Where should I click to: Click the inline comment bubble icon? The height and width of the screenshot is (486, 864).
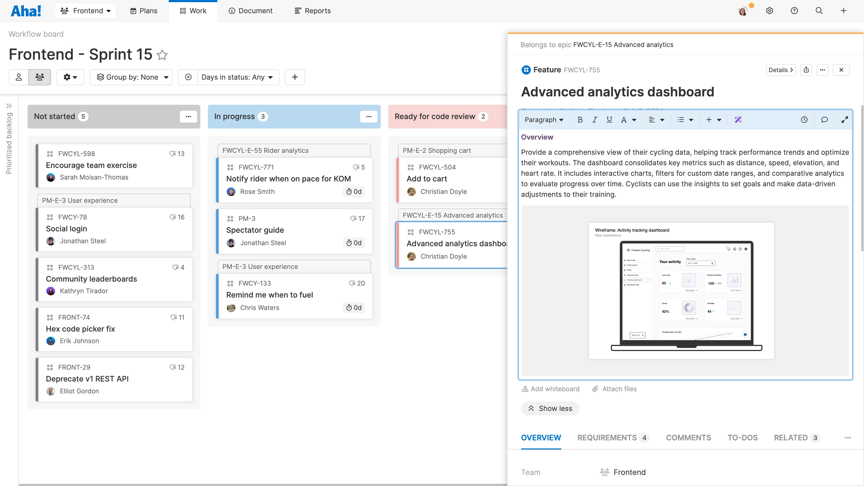point(824,120)
